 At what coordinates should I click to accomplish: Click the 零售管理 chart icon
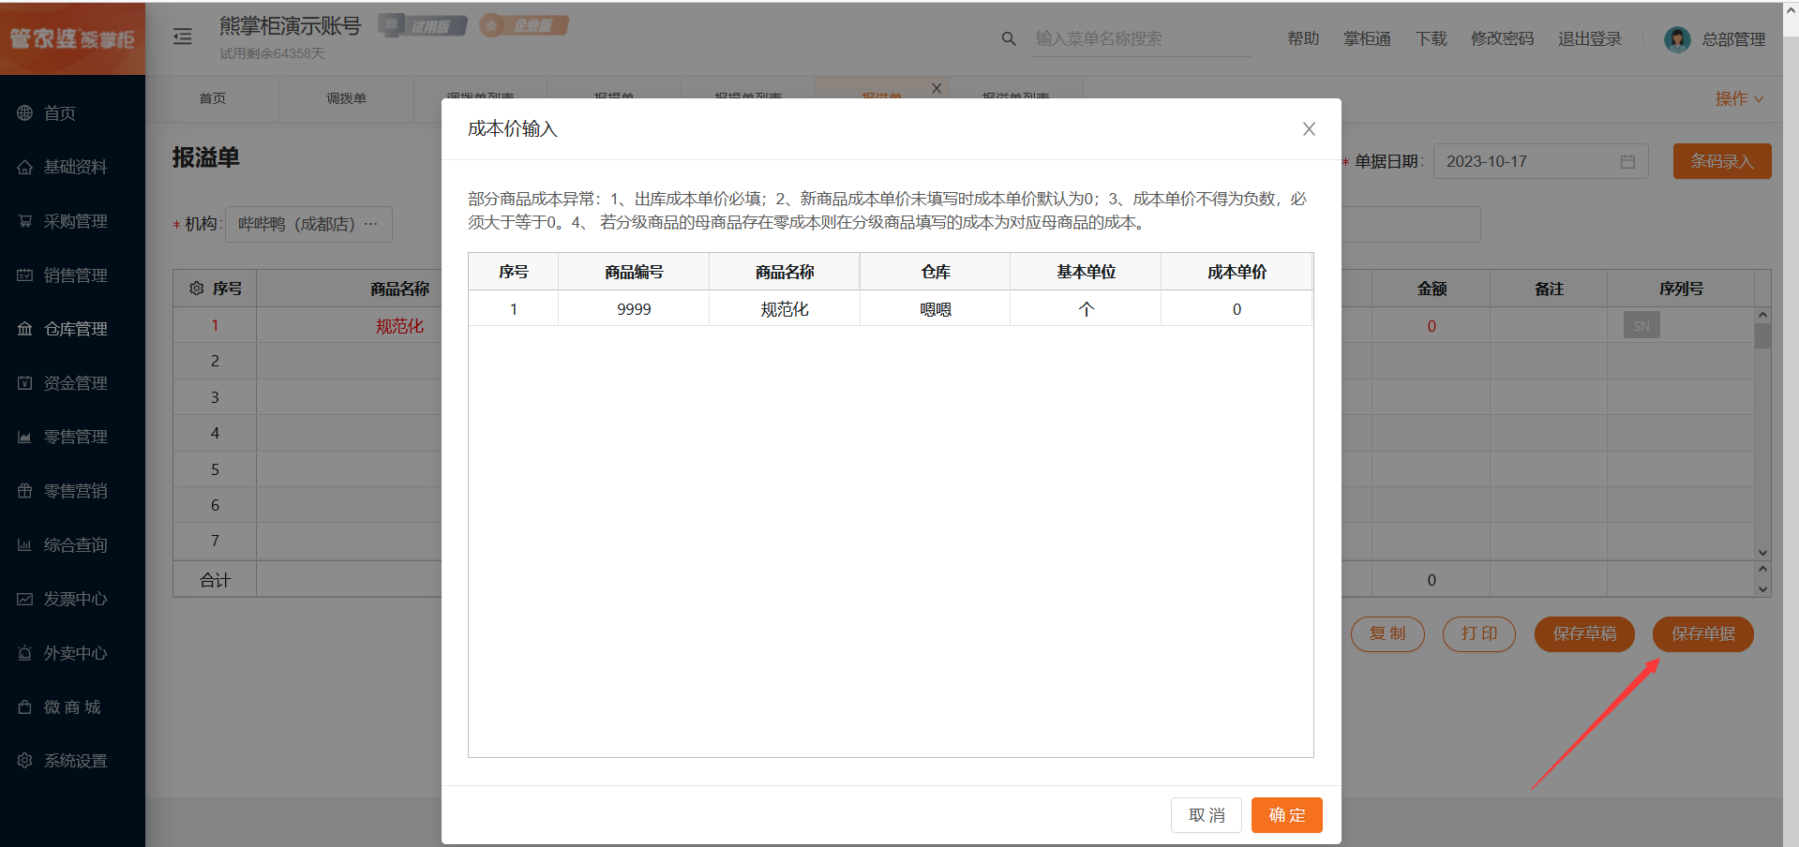tap(25, 437)
